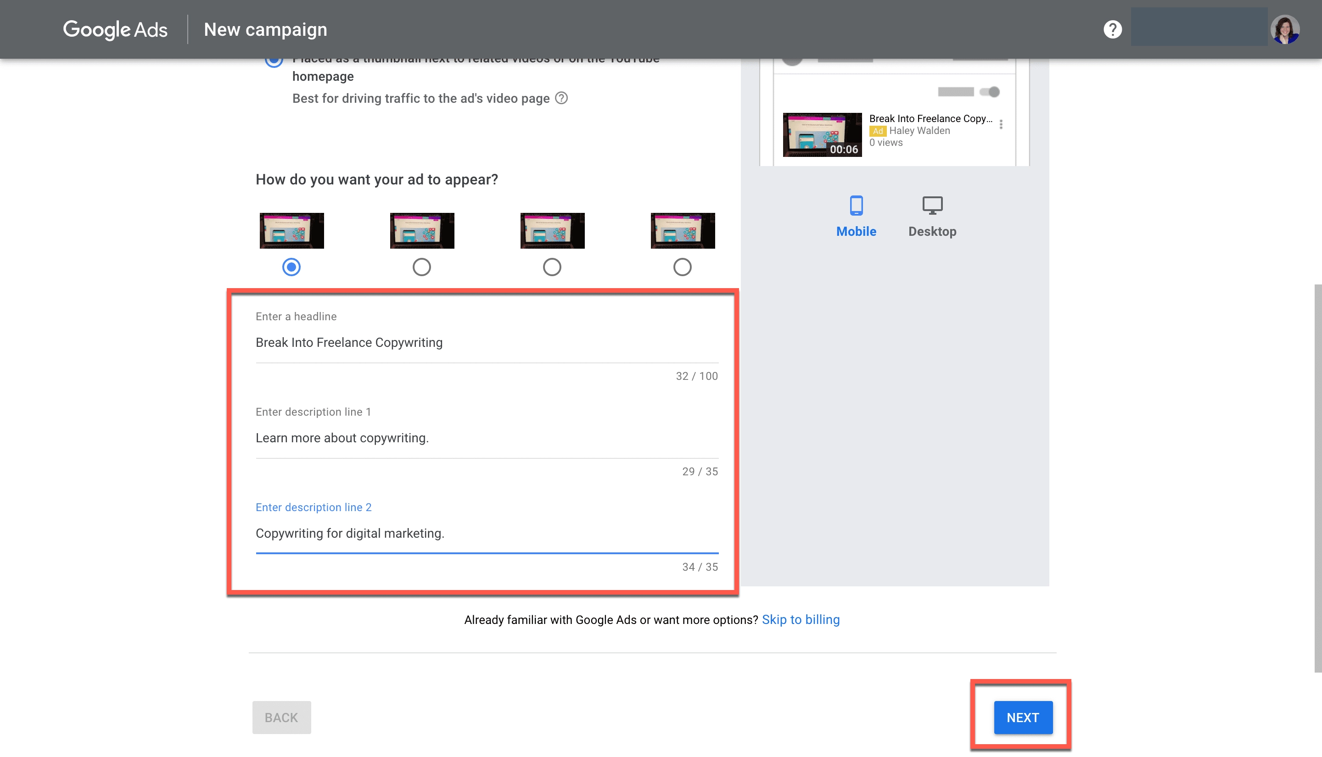
Task: Open the three-dot menu on the ad preview
Action: click(x=1000, y=123)
